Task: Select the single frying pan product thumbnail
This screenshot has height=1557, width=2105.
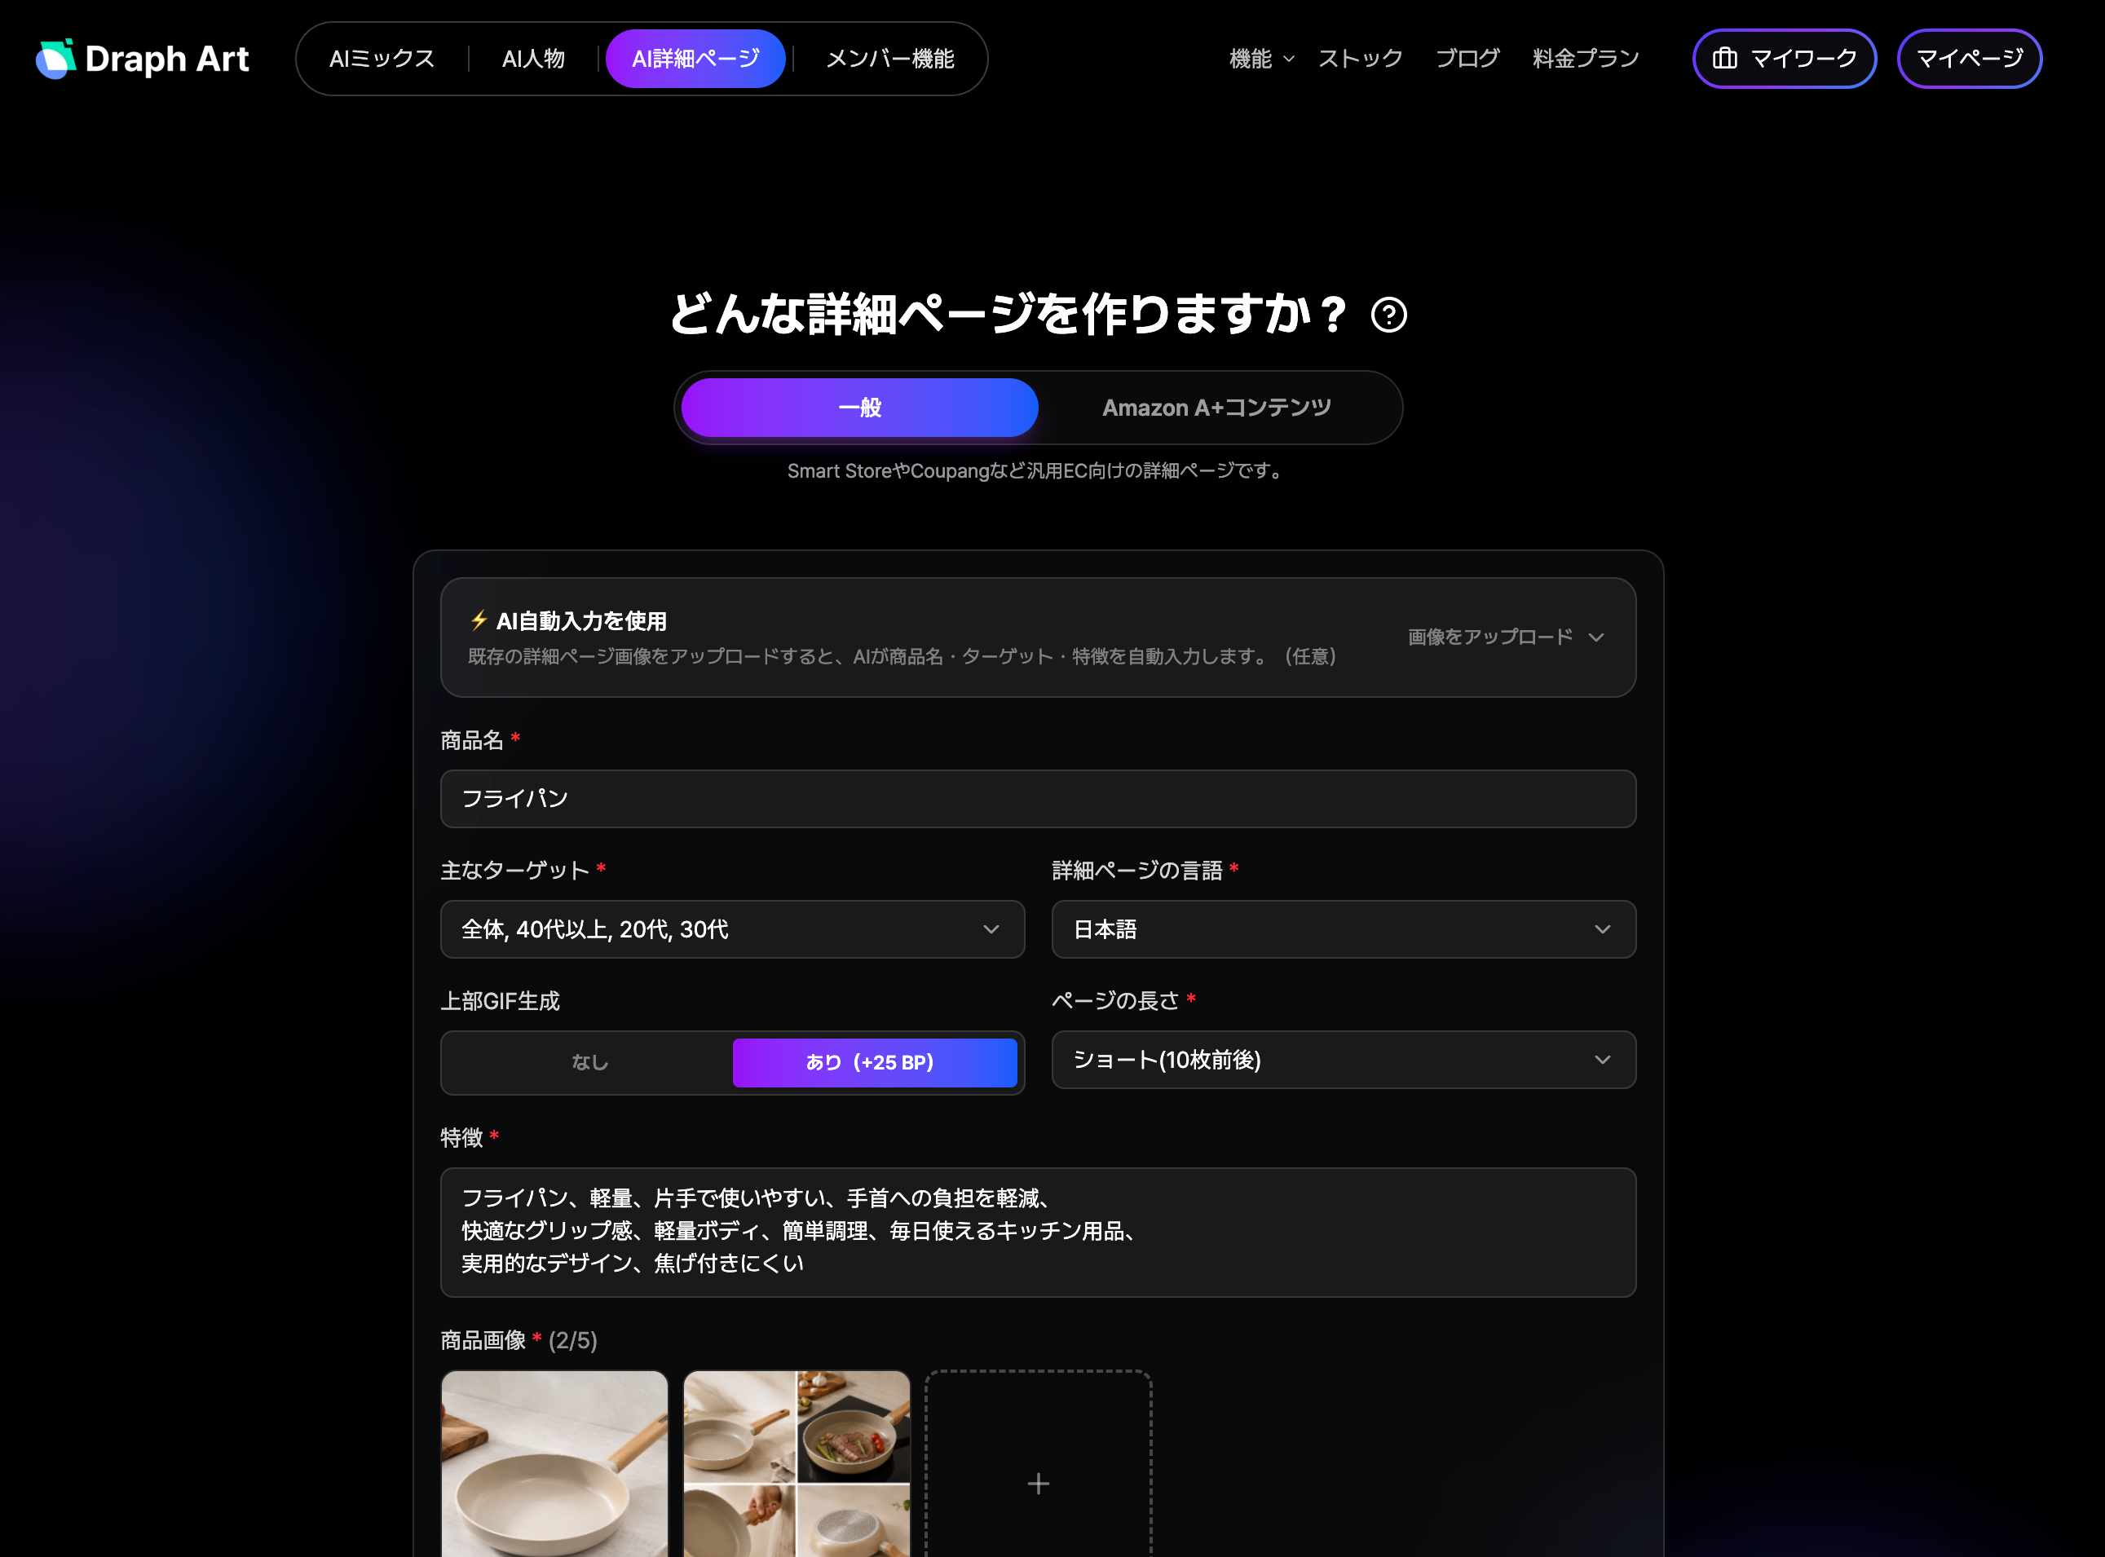Action: [554, 1462]
